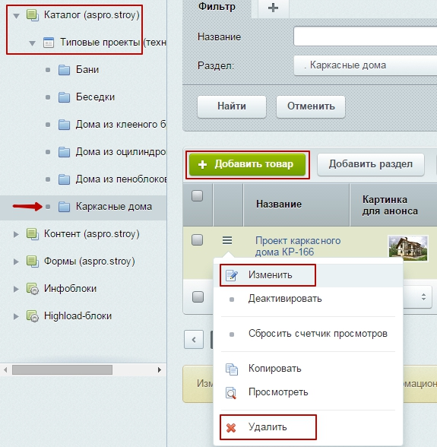Click the red X Удалить icon
437x447 pixels.
(x=231, y=427)
